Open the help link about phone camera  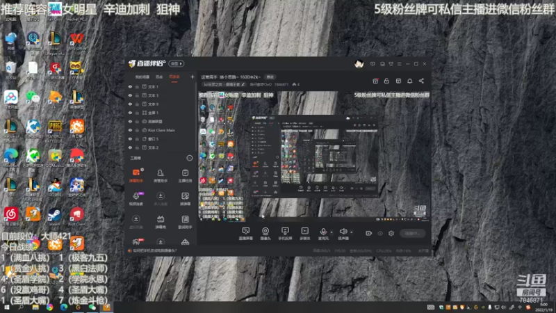(155, 250)
